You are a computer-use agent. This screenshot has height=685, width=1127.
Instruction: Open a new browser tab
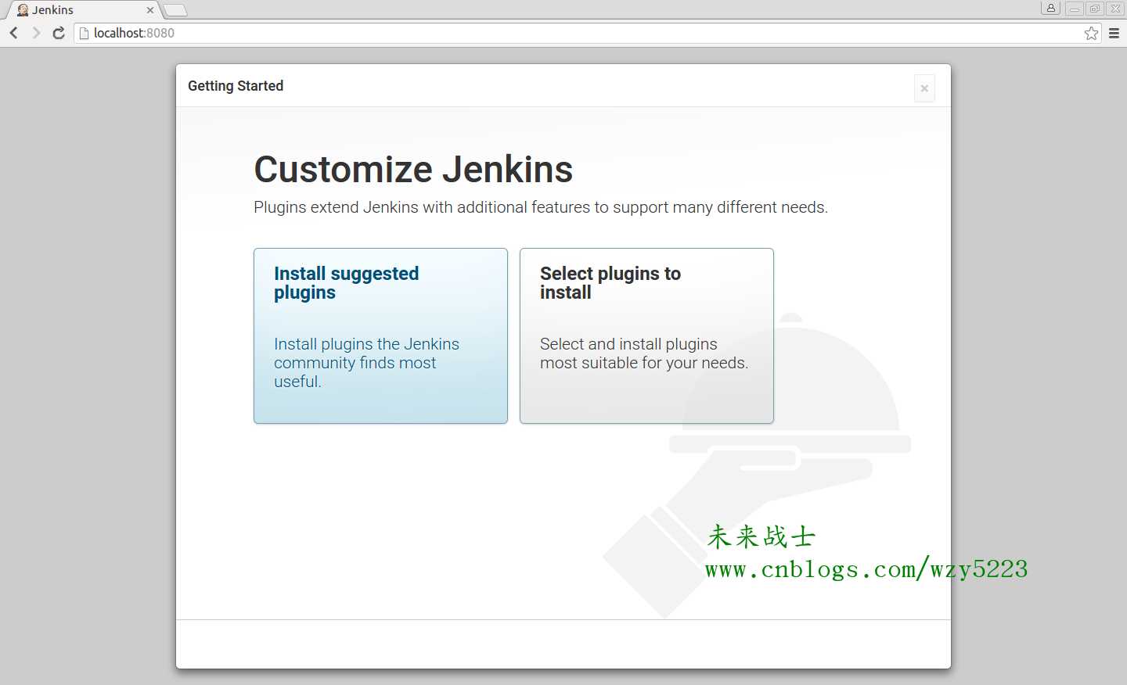(175, 10)
